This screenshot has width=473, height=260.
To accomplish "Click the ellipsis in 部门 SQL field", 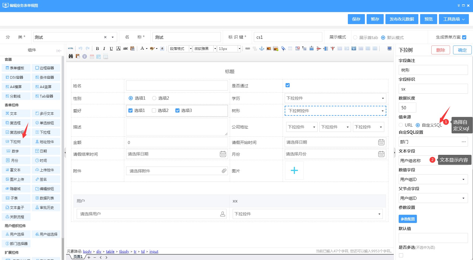I will 464,142.
